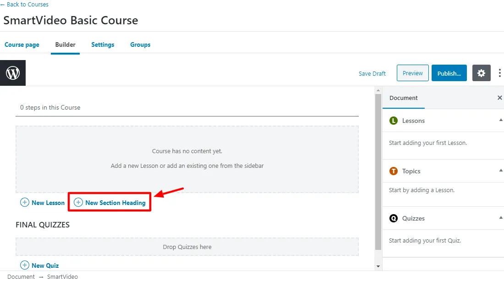Click the plus icon beside New Lesson
This screenshot has height=282, width=504.
[24, 202]
